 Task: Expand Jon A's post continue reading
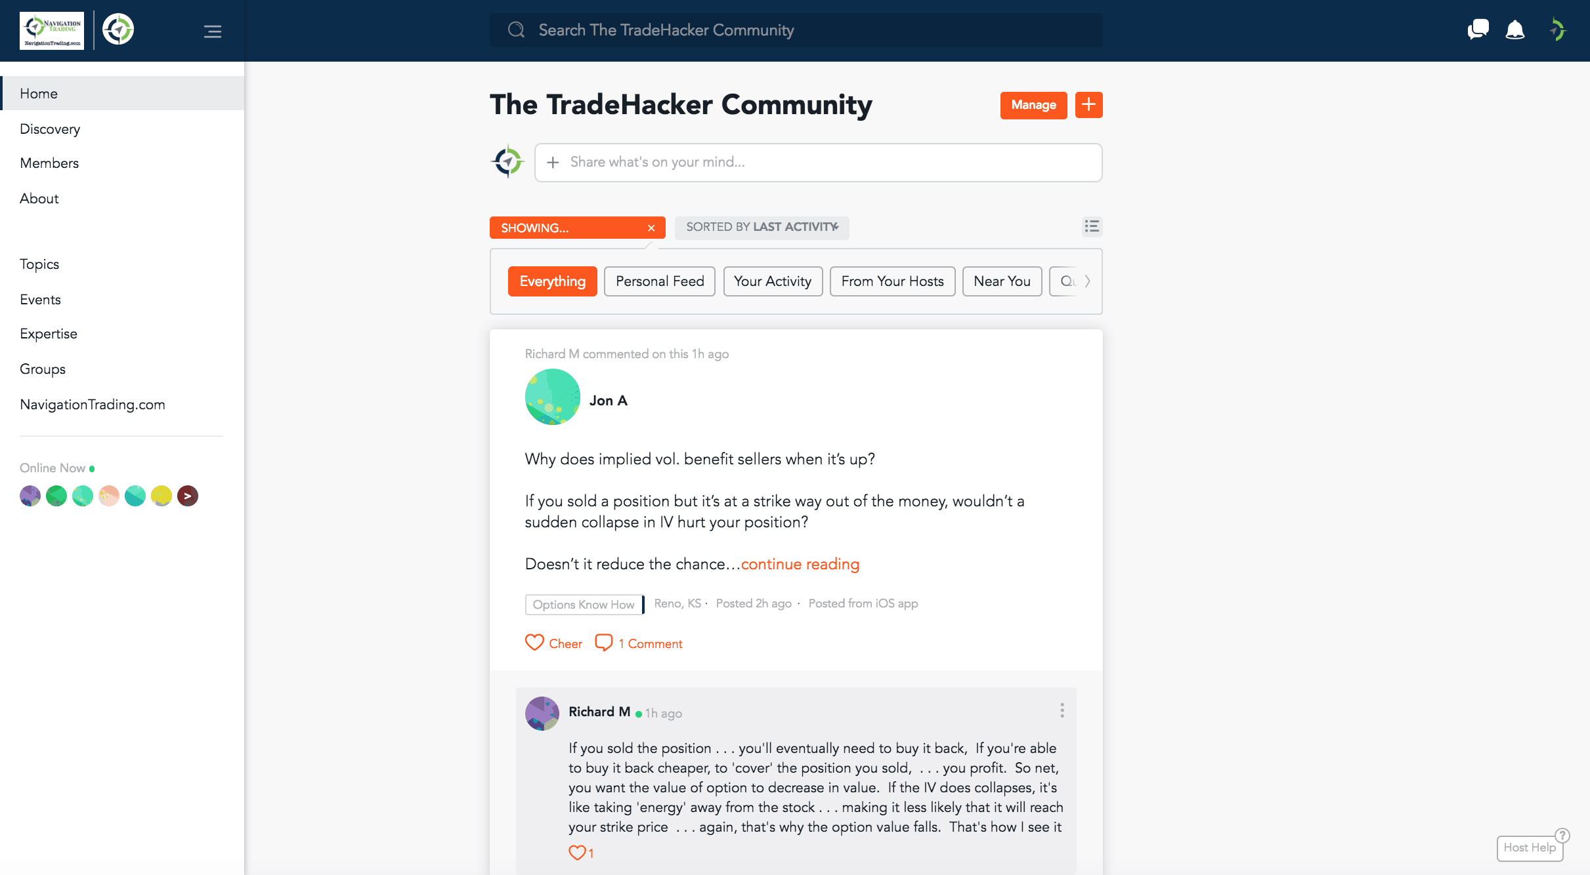(x=799, y=565)
